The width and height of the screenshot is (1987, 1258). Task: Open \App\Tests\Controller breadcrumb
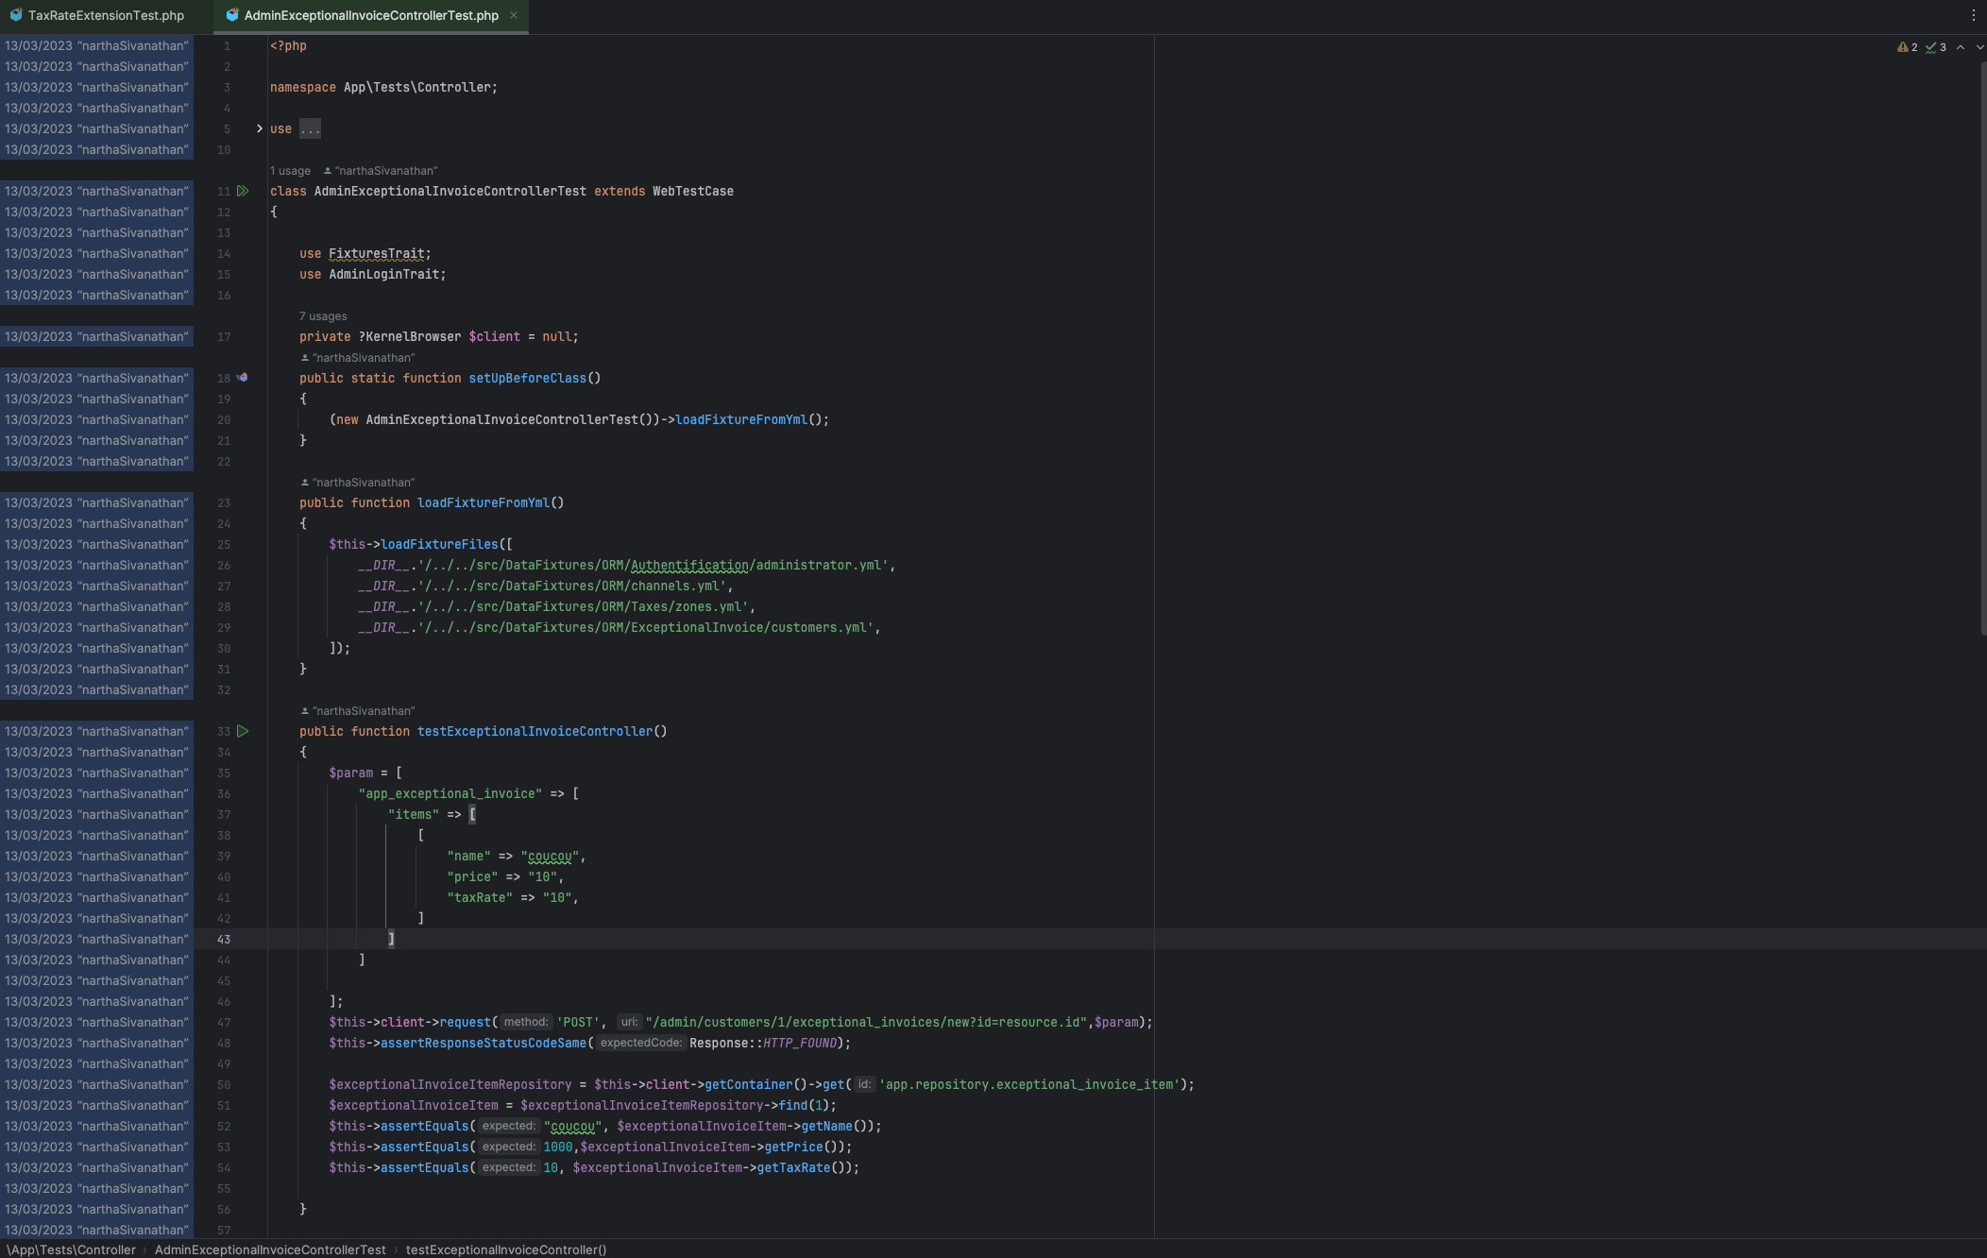coord(72,1249)
